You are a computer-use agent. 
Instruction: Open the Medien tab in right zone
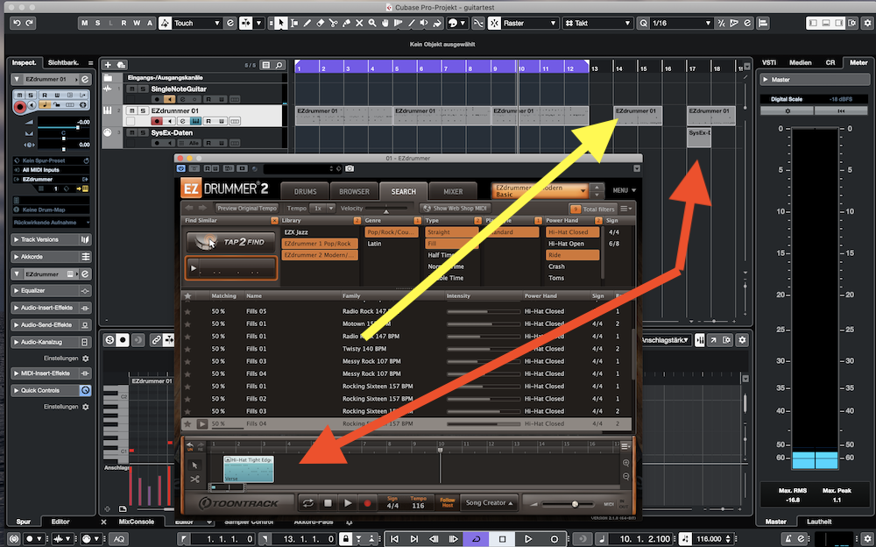[801, 62]
